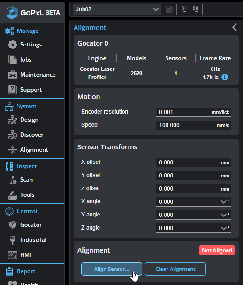The image size is (243, 285).
Task: Open the Tools page icon
Action: click(12, 195)
